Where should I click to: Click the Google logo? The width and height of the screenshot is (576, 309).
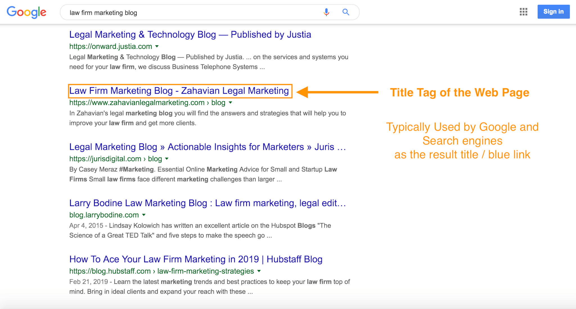pos(26,12)
